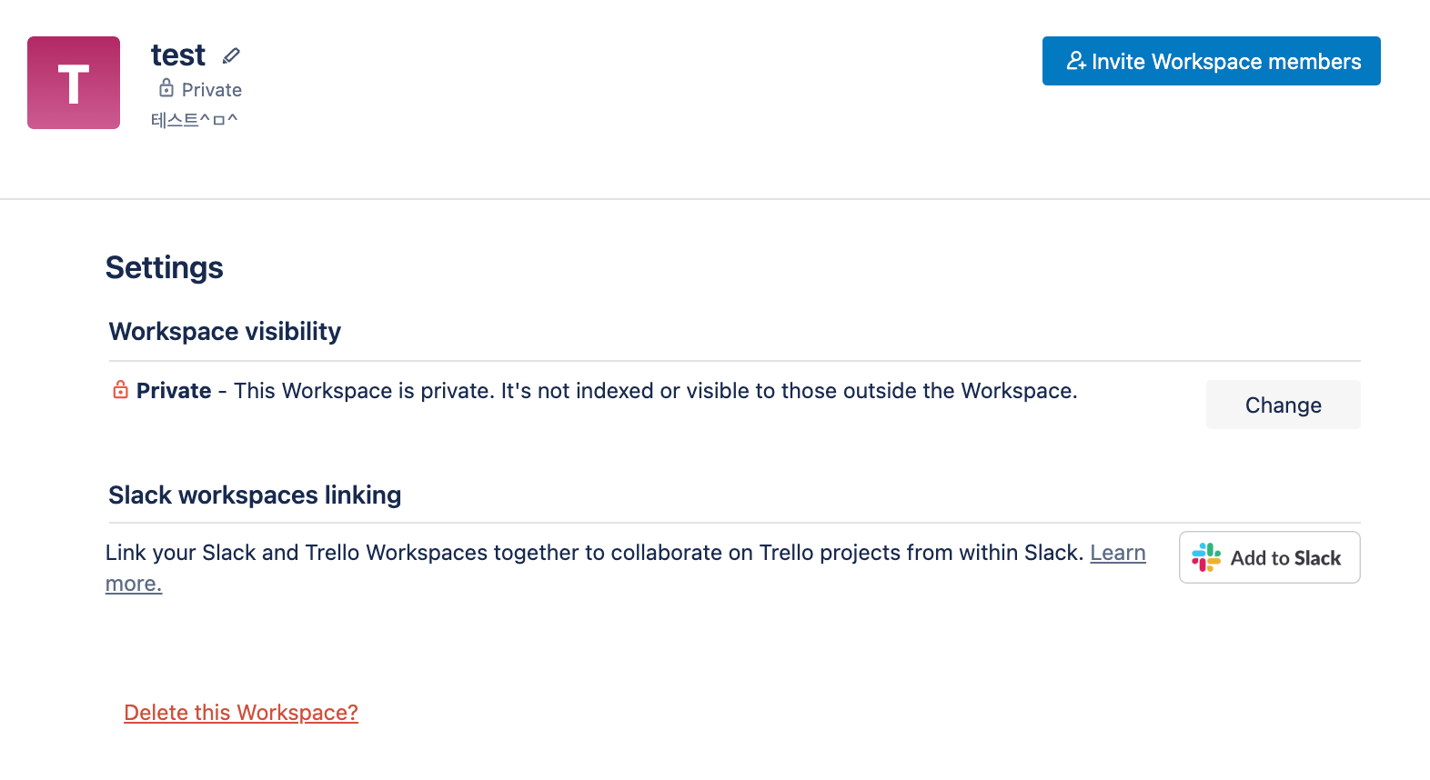
Task: Click the Workspace visibility section heading
Action: [x=225, y=332]
